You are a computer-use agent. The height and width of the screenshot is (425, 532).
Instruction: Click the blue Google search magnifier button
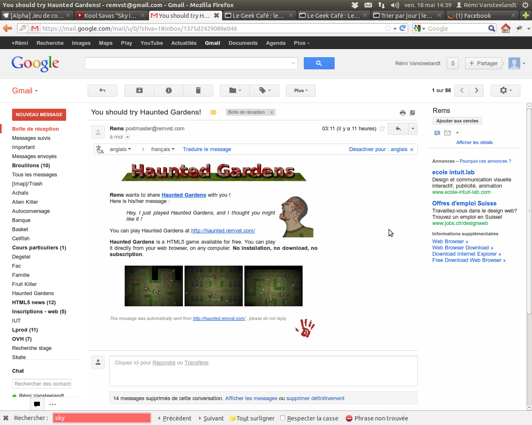(319, 63)
